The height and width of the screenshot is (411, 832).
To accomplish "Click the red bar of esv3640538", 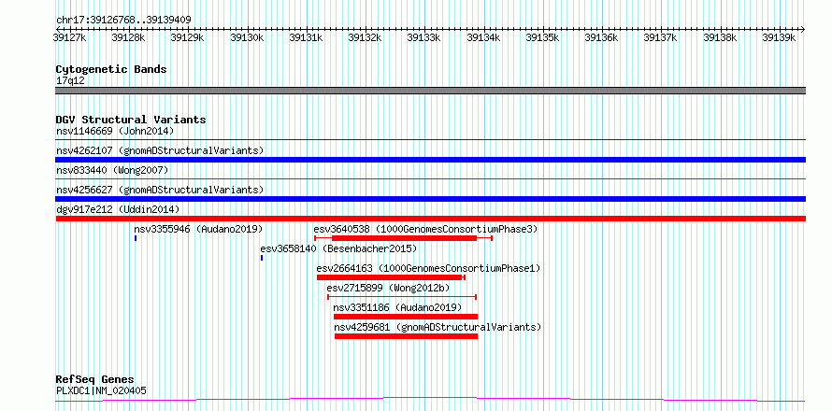I will 404,238.
